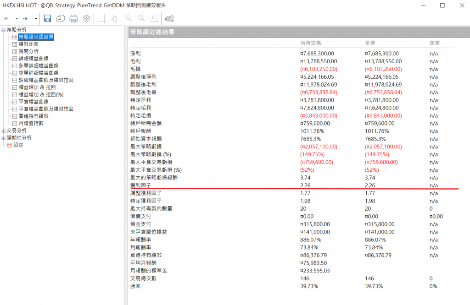
Task: Open 詳細權益曲線 in the tree
Action: click(x=34, y=59)
